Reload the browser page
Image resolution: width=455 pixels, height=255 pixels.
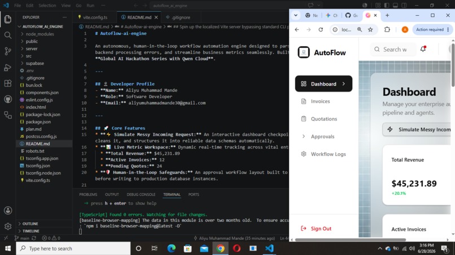click(x=321, y=29)
